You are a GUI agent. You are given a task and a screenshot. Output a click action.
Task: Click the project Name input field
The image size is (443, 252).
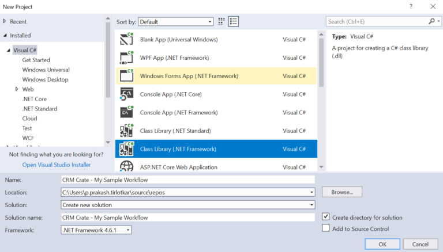pos(188,180)
